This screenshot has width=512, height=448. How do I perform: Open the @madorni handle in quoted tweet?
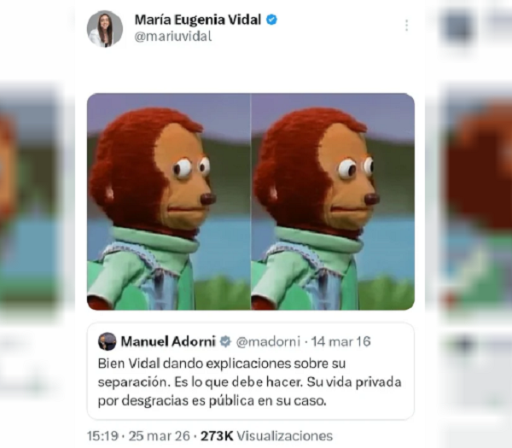[268, 341]
